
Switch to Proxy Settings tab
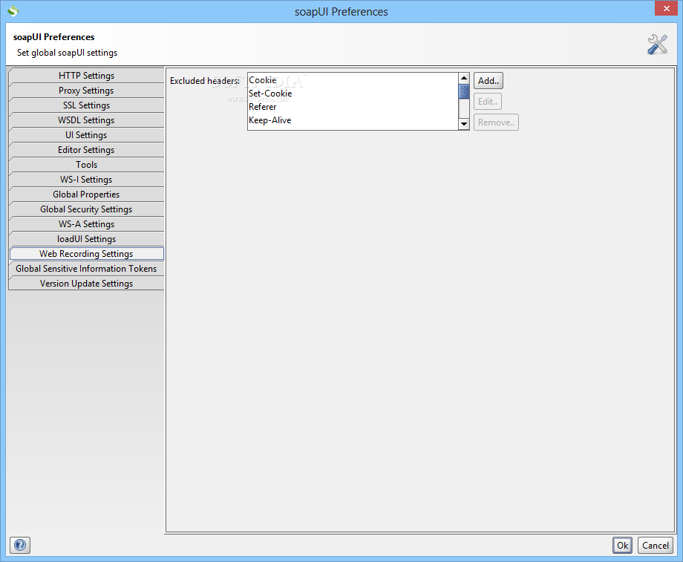pyautogui.click(x=86, y=90)
